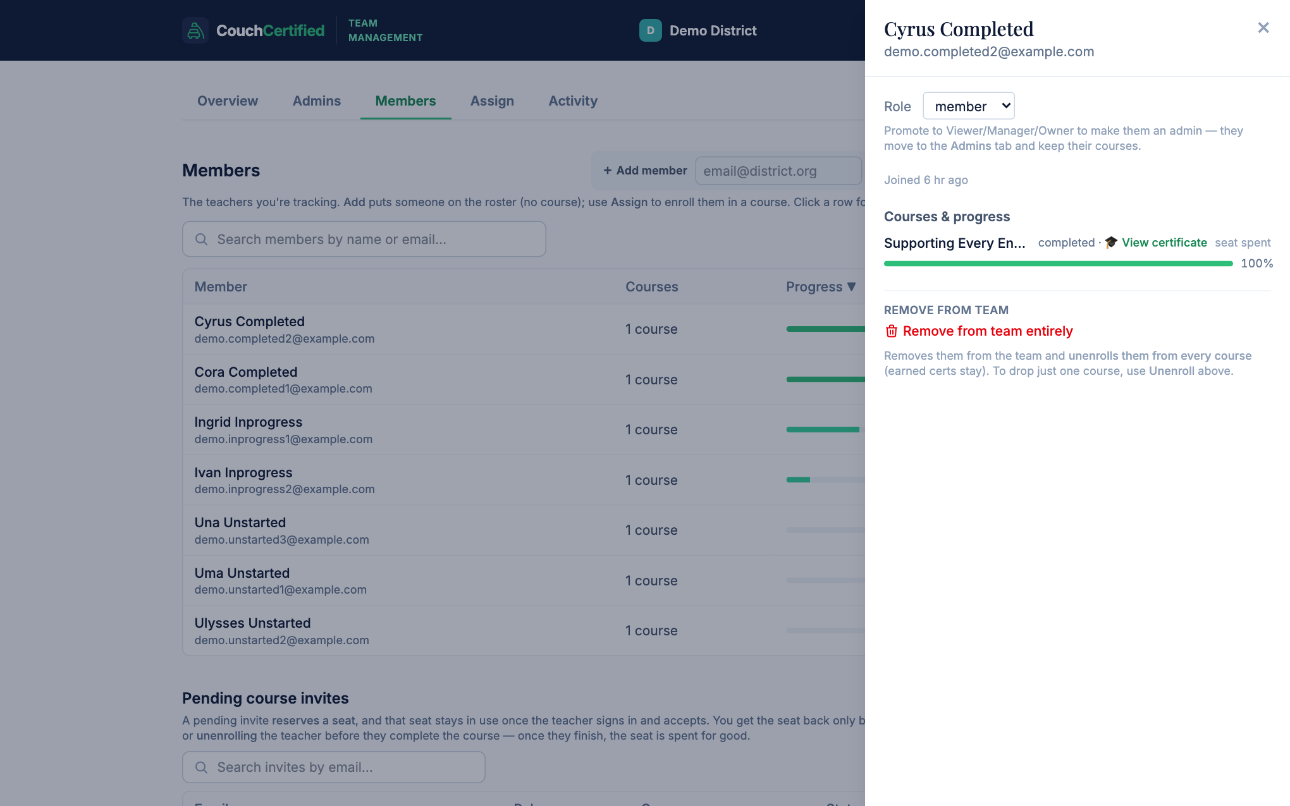Open the Admins tab
This screenshot has width=1290, height=806.
coord(317,101)
